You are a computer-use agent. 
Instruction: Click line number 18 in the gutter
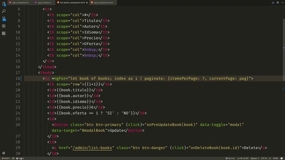18,78
